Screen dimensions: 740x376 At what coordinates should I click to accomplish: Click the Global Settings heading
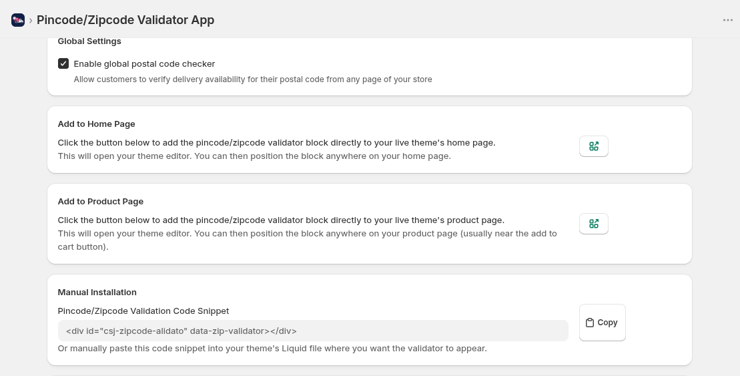pos(89,41)
